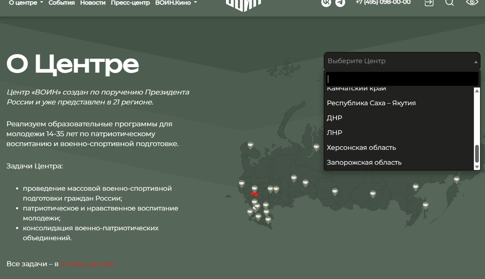
Task: Select Херсонская область option
Action: 399,147
